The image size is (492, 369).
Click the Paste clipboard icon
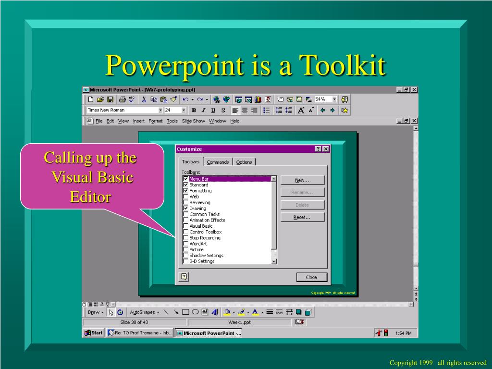point(164,99)
